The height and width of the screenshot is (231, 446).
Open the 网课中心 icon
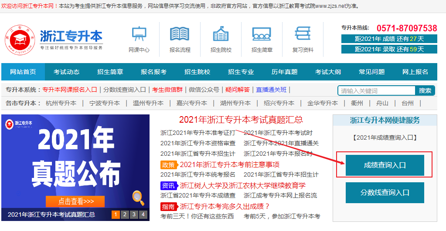pyautogui.click(x=139, y=34)
